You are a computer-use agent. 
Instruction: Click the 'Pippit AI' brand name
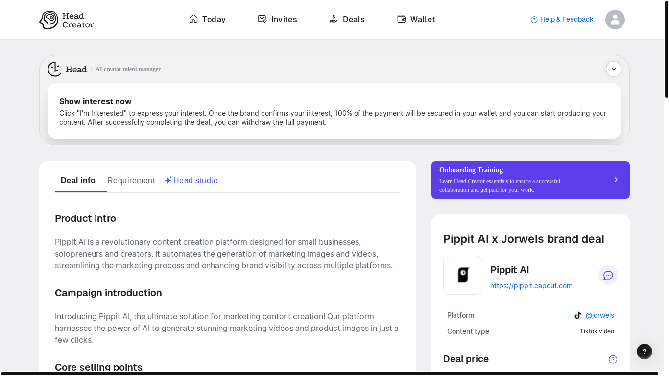click(510, 270)
